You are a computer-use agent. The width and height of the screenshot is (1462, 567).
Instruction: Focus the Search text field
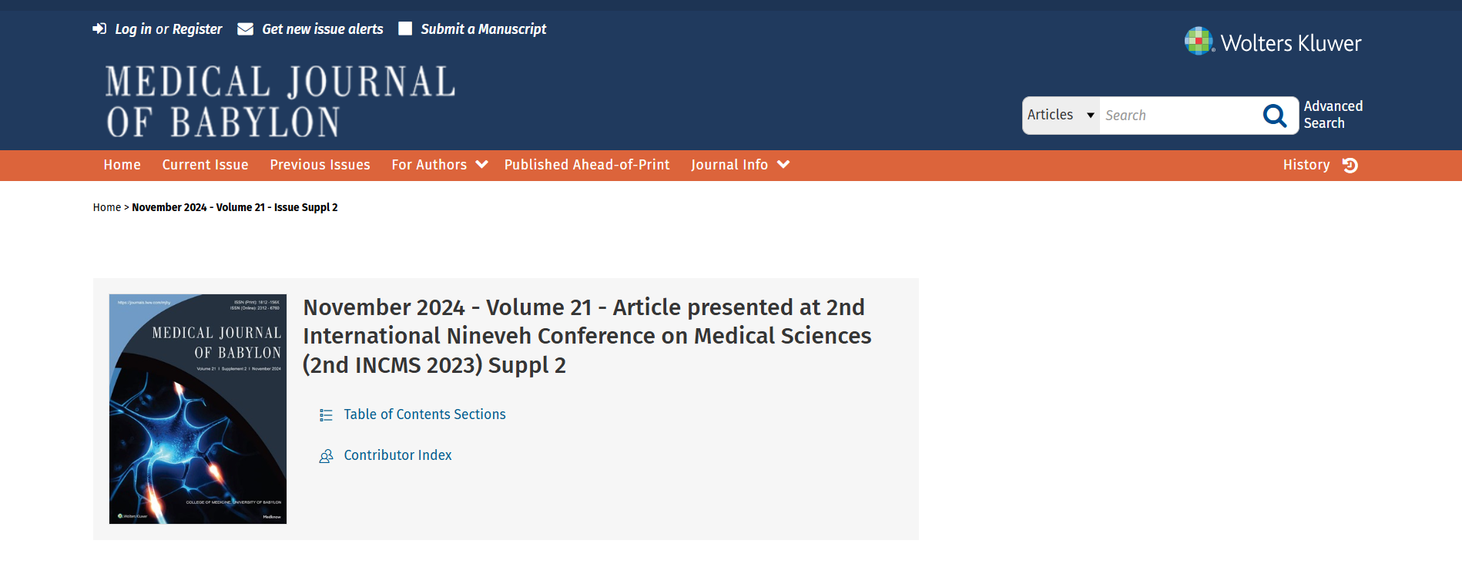tap(1179, 116)
